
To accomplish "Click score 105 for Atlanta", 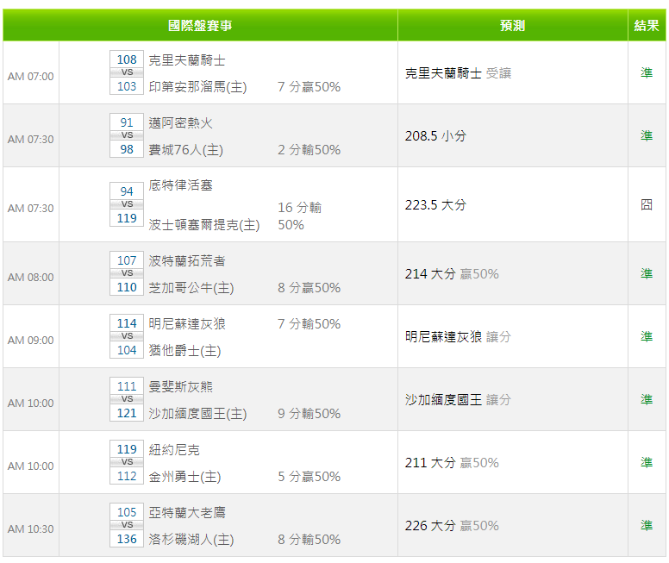I will click(127, 512).
